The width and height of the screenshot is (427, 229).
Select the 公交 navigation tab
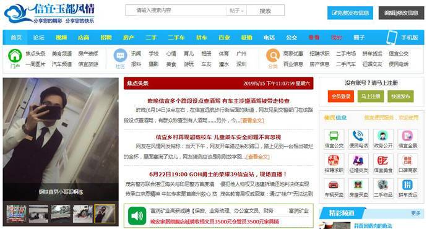(x=291, y=38)
